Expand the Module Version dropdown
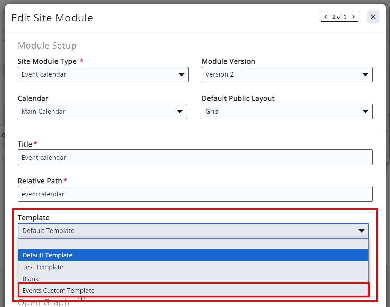 287,74
